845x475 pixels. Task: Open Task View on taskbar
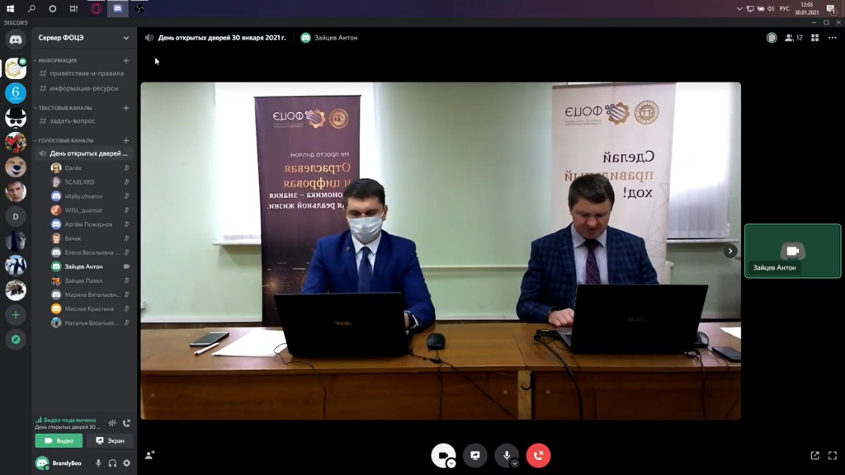(73, 8)
